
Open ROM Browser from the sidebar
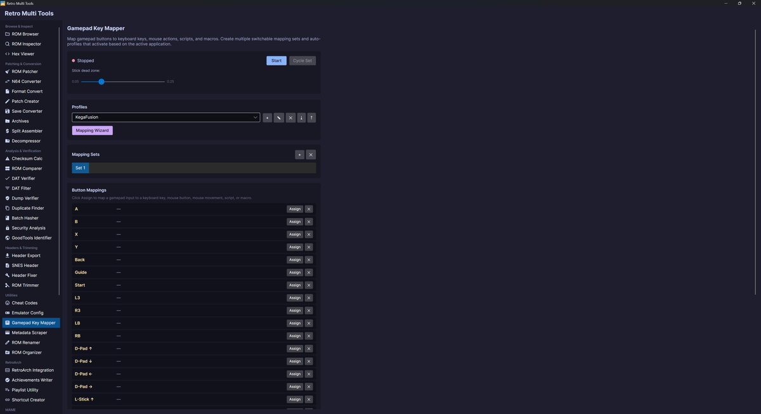tap(31, 34)
